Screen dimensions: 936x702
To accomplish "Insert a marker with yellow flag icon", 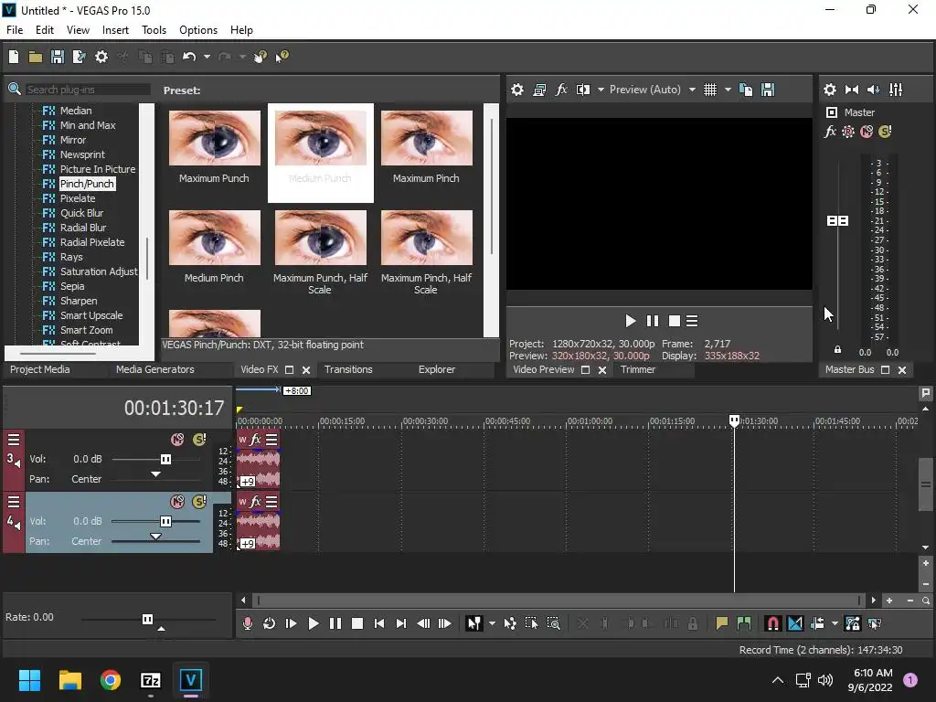I will point(722,623).
